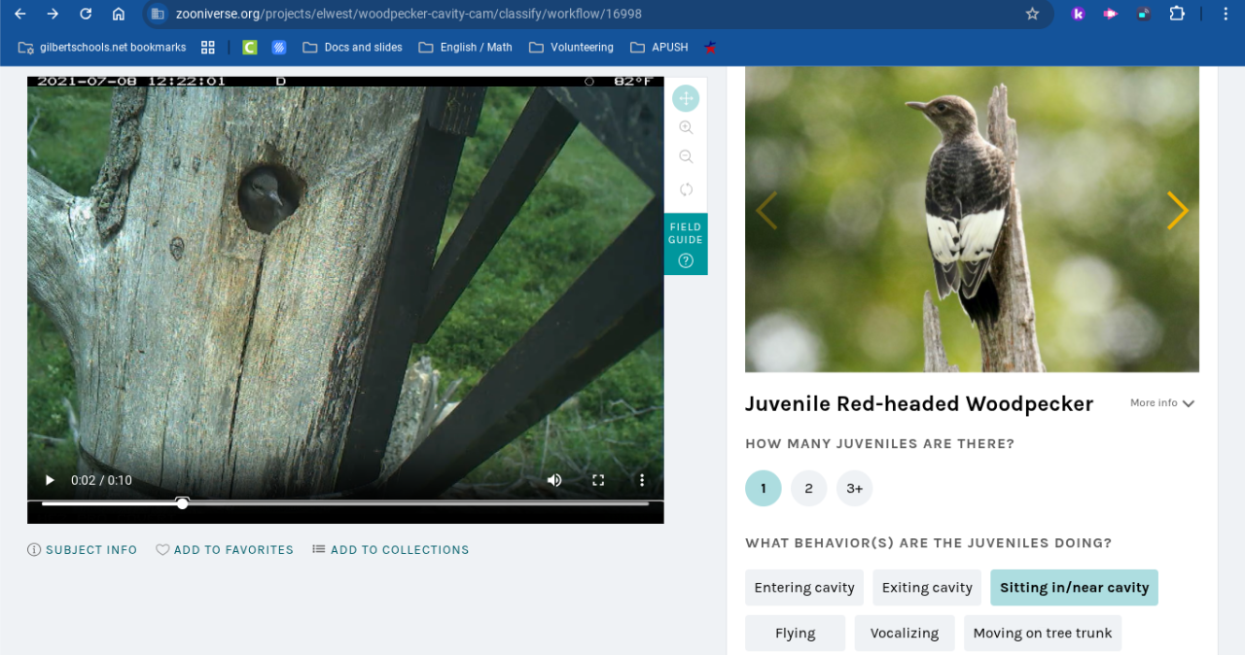
Task: Expand the video to fullscreen
Action: coord(598,480)
